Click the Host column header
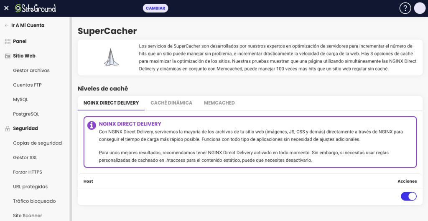Image resolution: width=428 pixels, height=221 pixels. click(x=88, y=181)
